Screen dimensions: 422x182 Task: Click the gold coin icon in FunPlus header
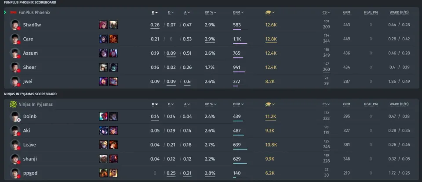tap(268, 12)
